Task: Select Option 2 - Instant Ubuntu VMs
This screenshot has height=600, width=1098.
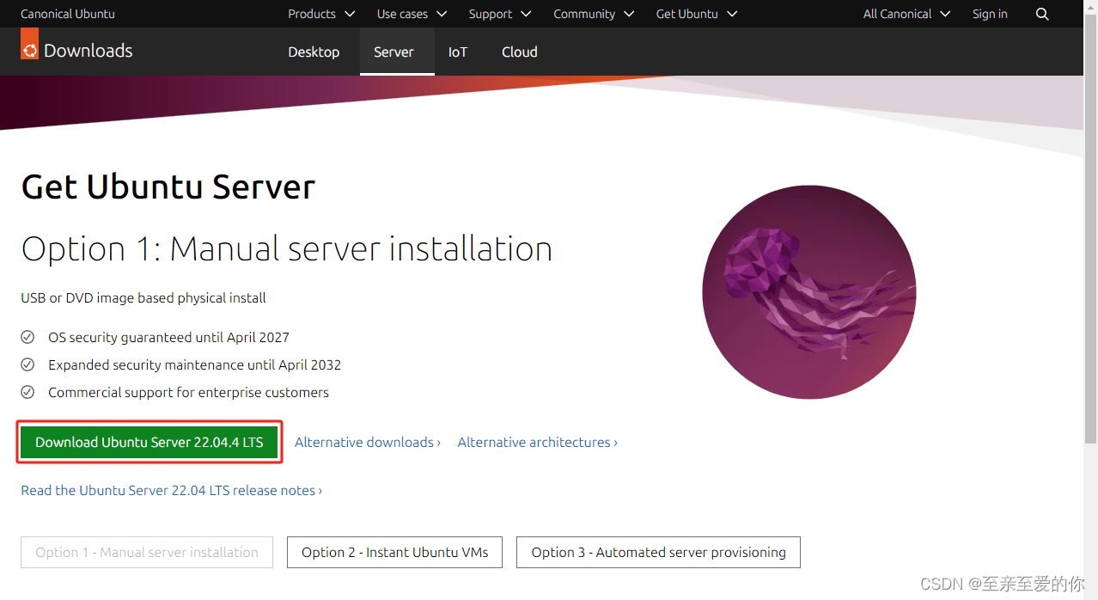Action: coord(395,553)
